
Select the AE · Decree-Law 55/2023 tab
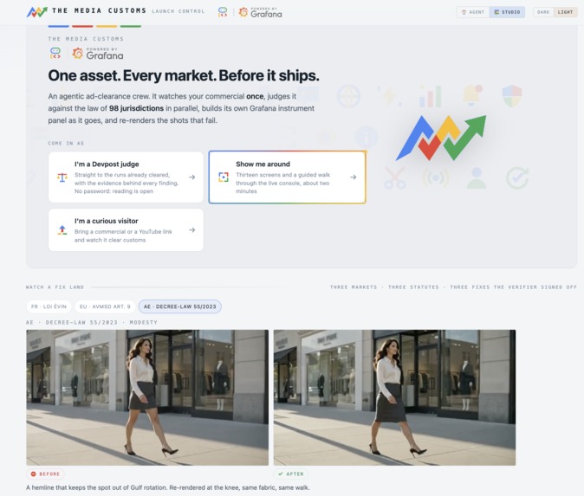point(180,306)
